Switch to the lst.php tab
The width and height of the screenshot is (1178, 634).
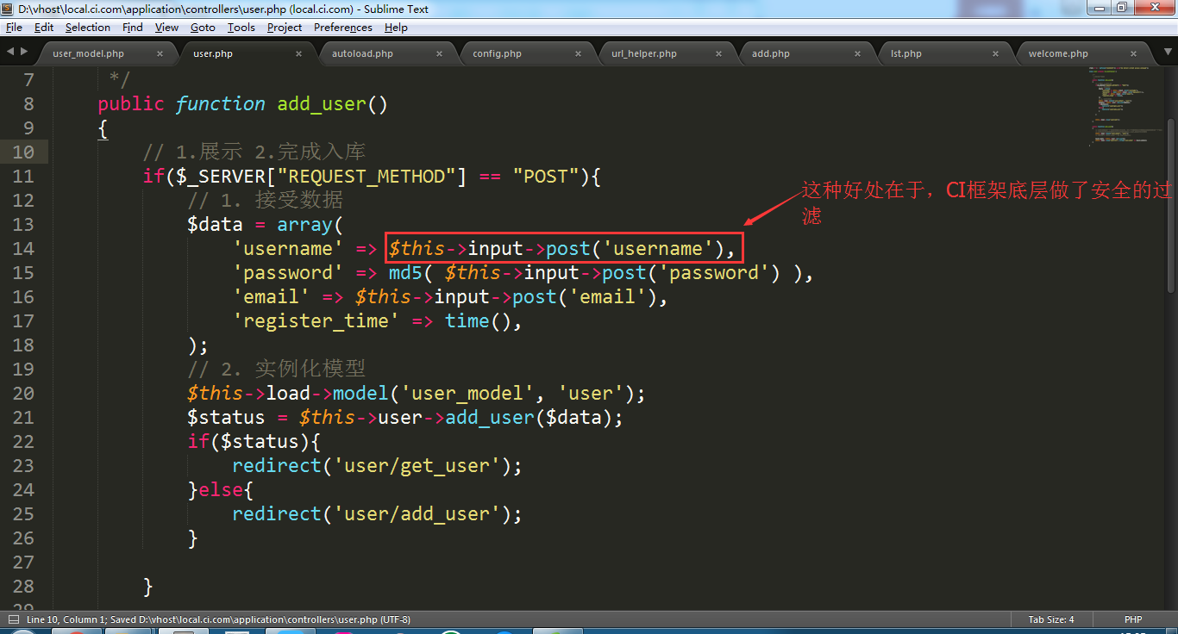[905, 53]
